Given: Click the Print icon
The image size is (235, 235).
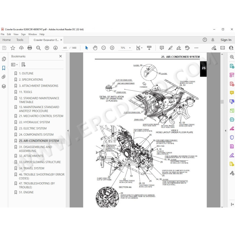Looking at the screenshot, I should pyautogui.click(x=30, y=48).
